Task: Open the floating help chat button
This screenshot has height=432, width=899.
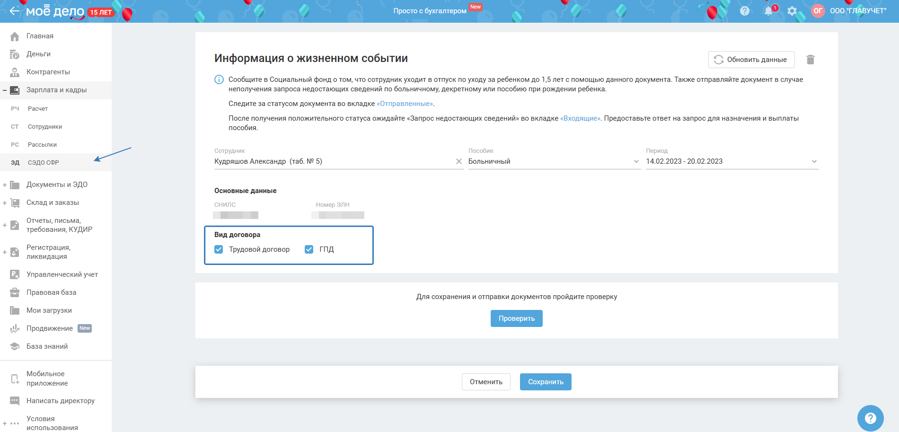Action: (x=870, y=418)
